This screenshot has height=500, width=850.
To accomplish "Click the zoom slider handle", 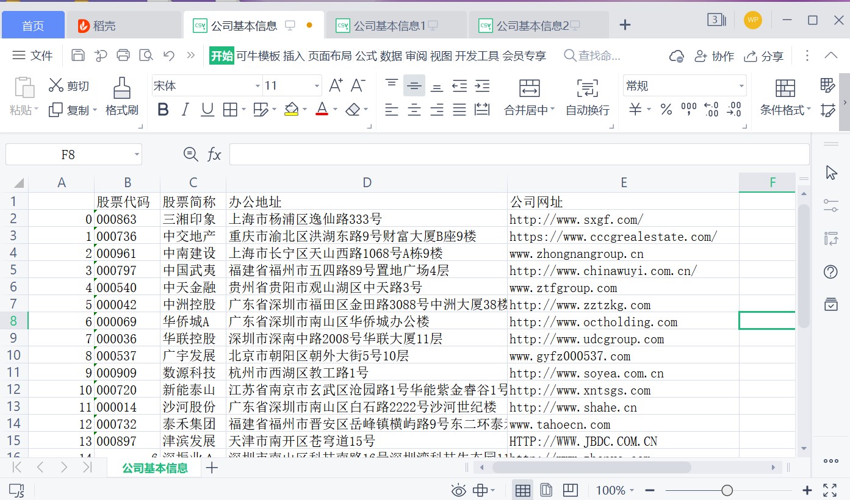I will (x=727, y=490).
